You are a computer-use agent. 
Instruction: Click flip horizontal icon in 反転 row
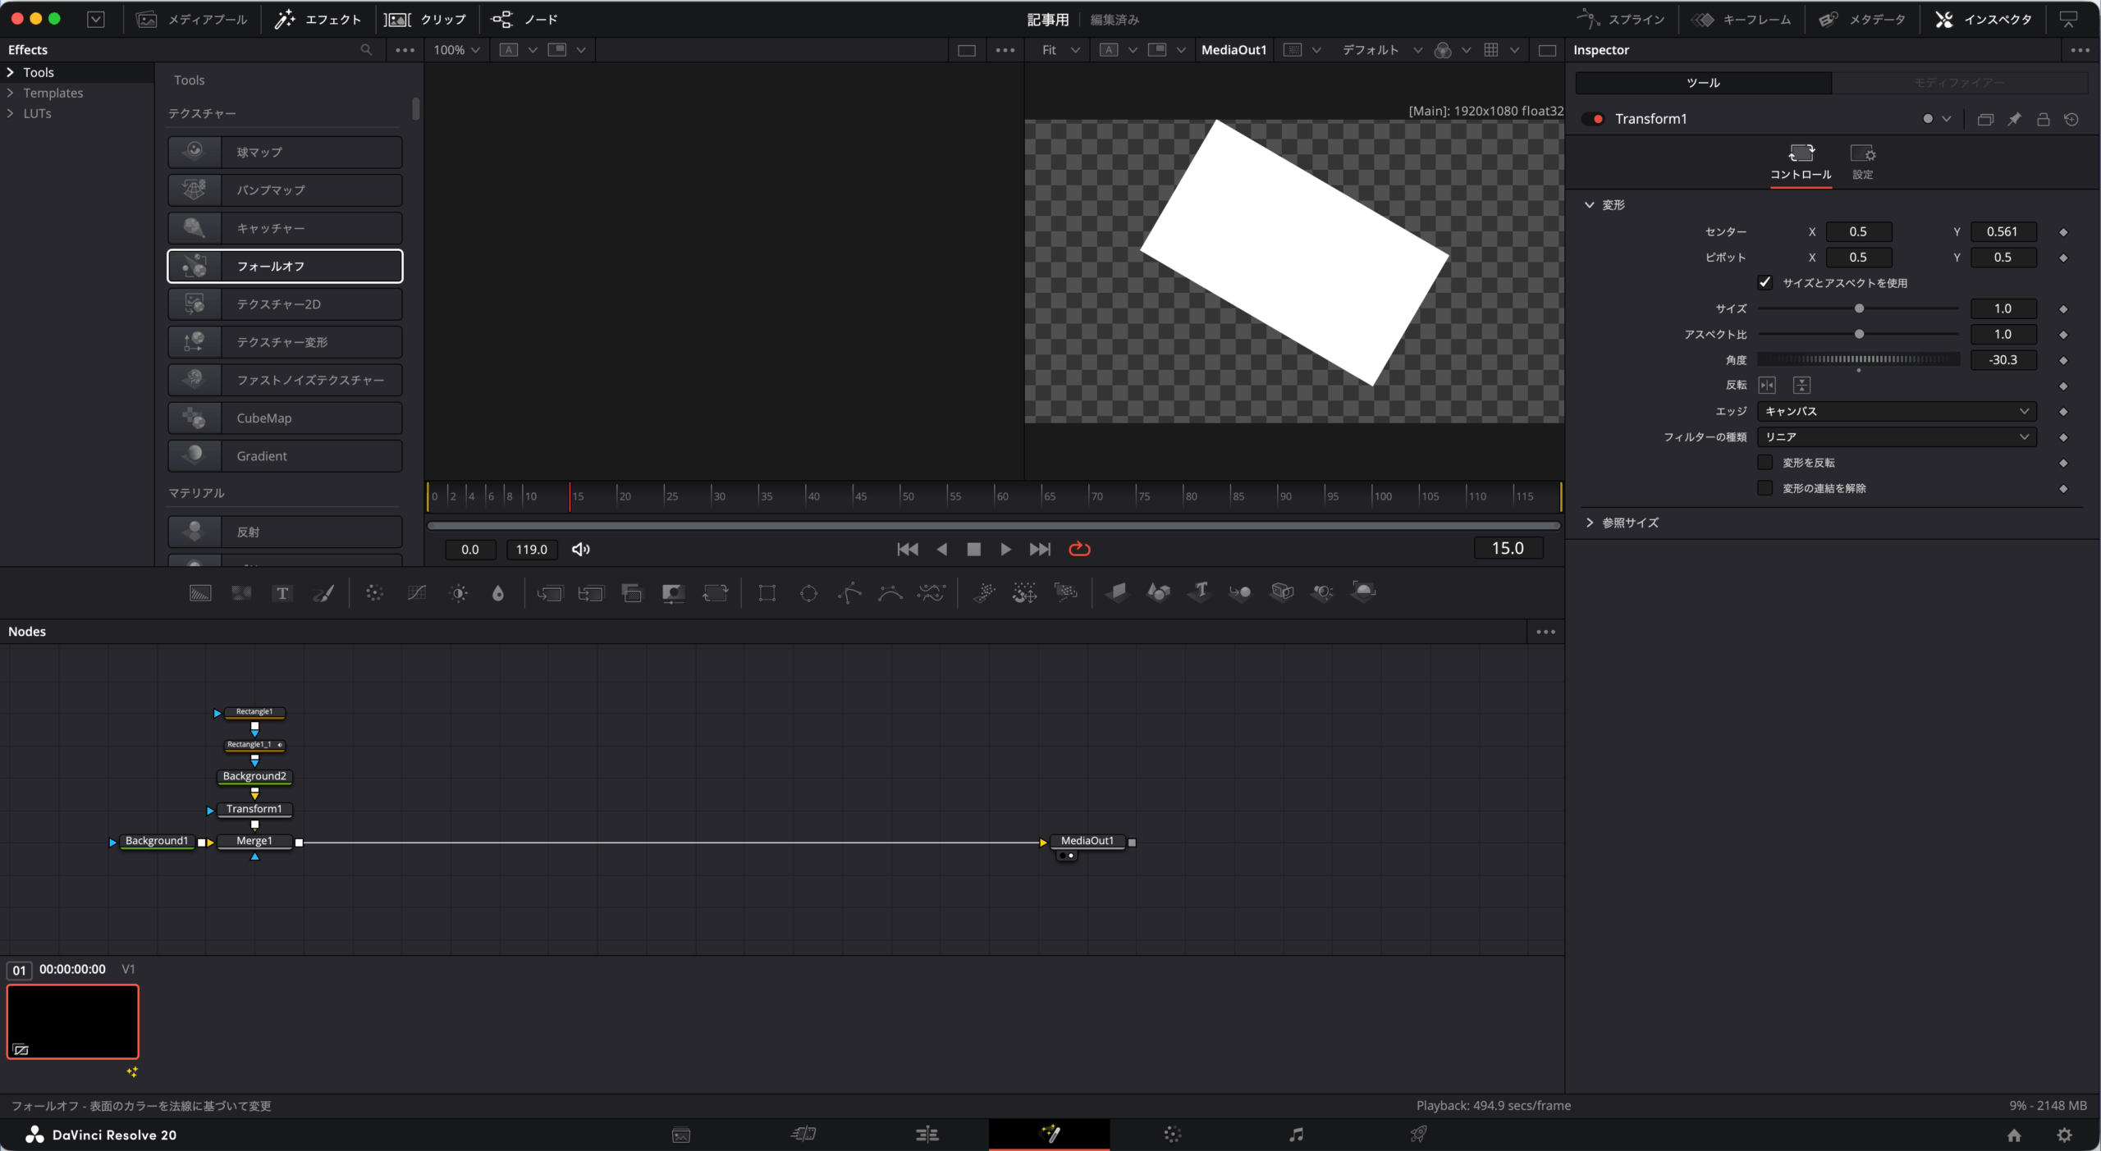tap(1767, 385)
